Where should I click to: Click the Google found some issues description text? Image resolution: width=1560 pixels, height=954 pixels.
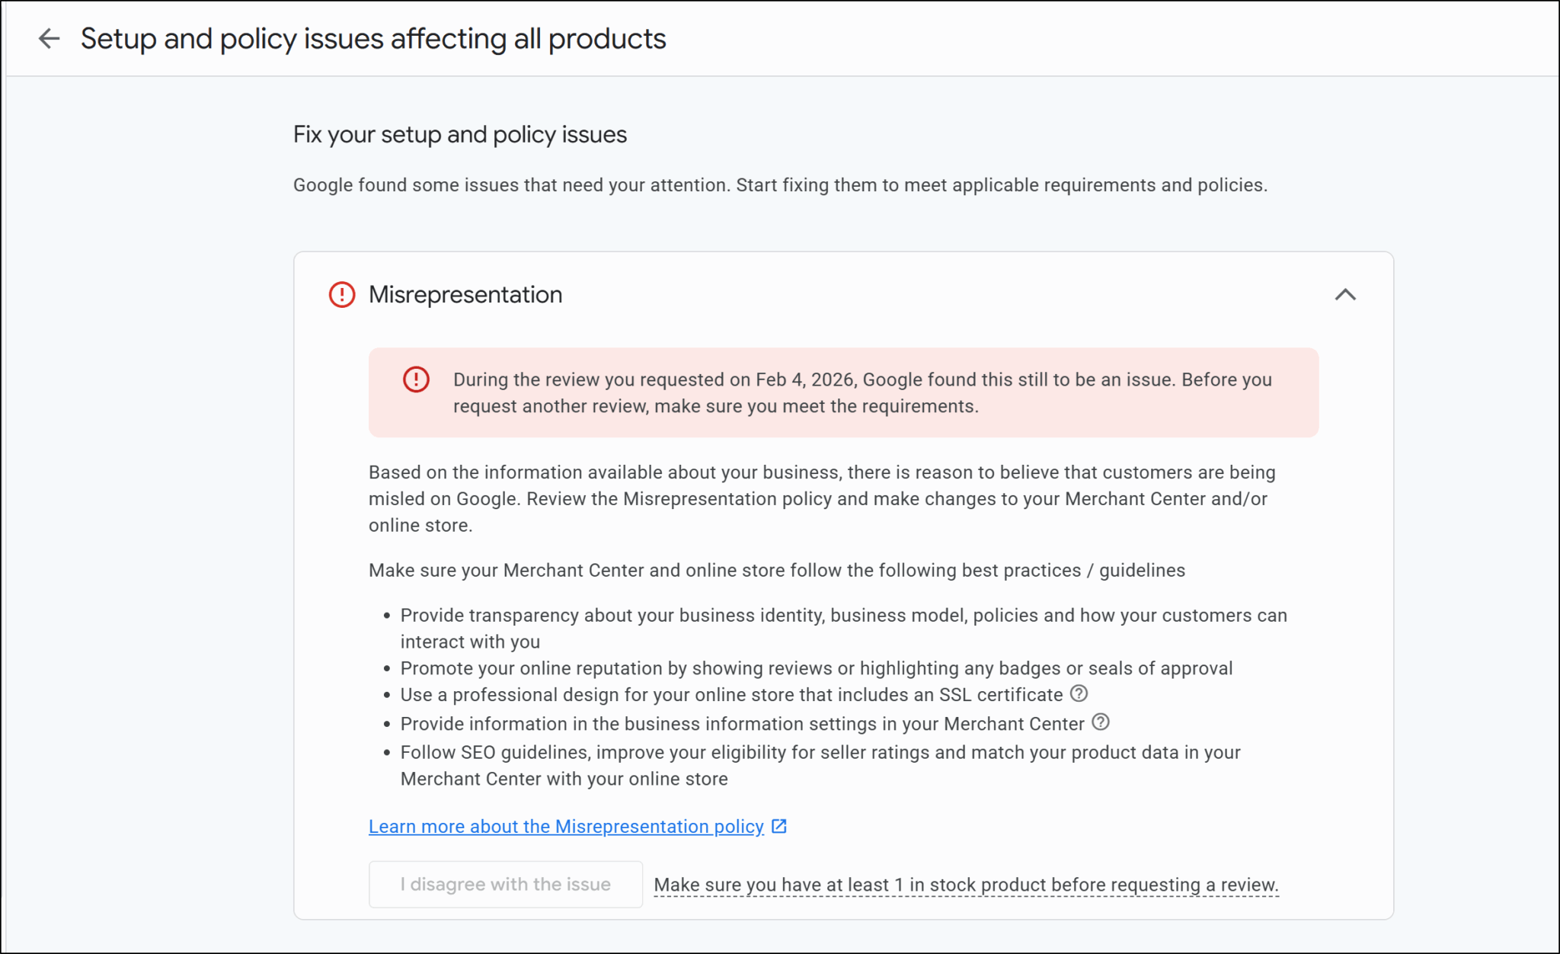pos(780,185)
